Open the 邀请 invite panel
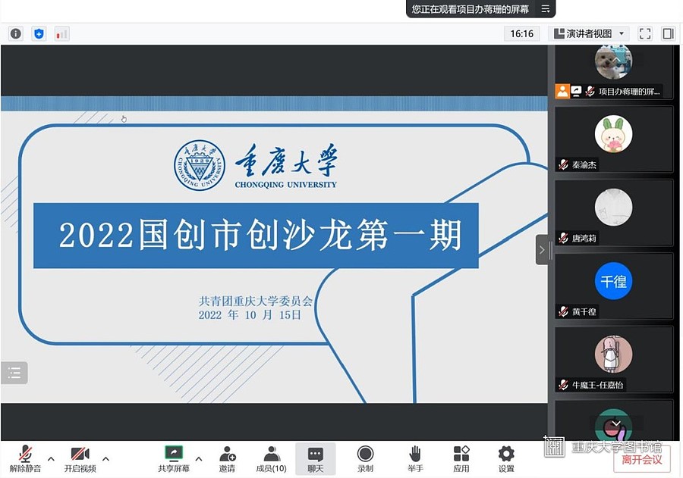The width and height of the screenshot is (683, 478). (x=227, y=459)
